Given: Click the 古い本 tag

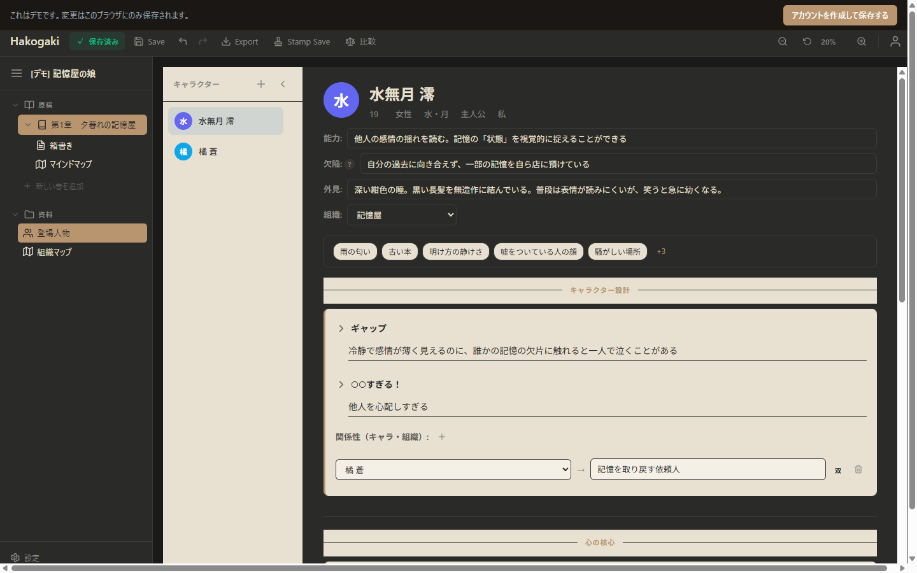Looking at the screenshot, I should click(400, 251).
